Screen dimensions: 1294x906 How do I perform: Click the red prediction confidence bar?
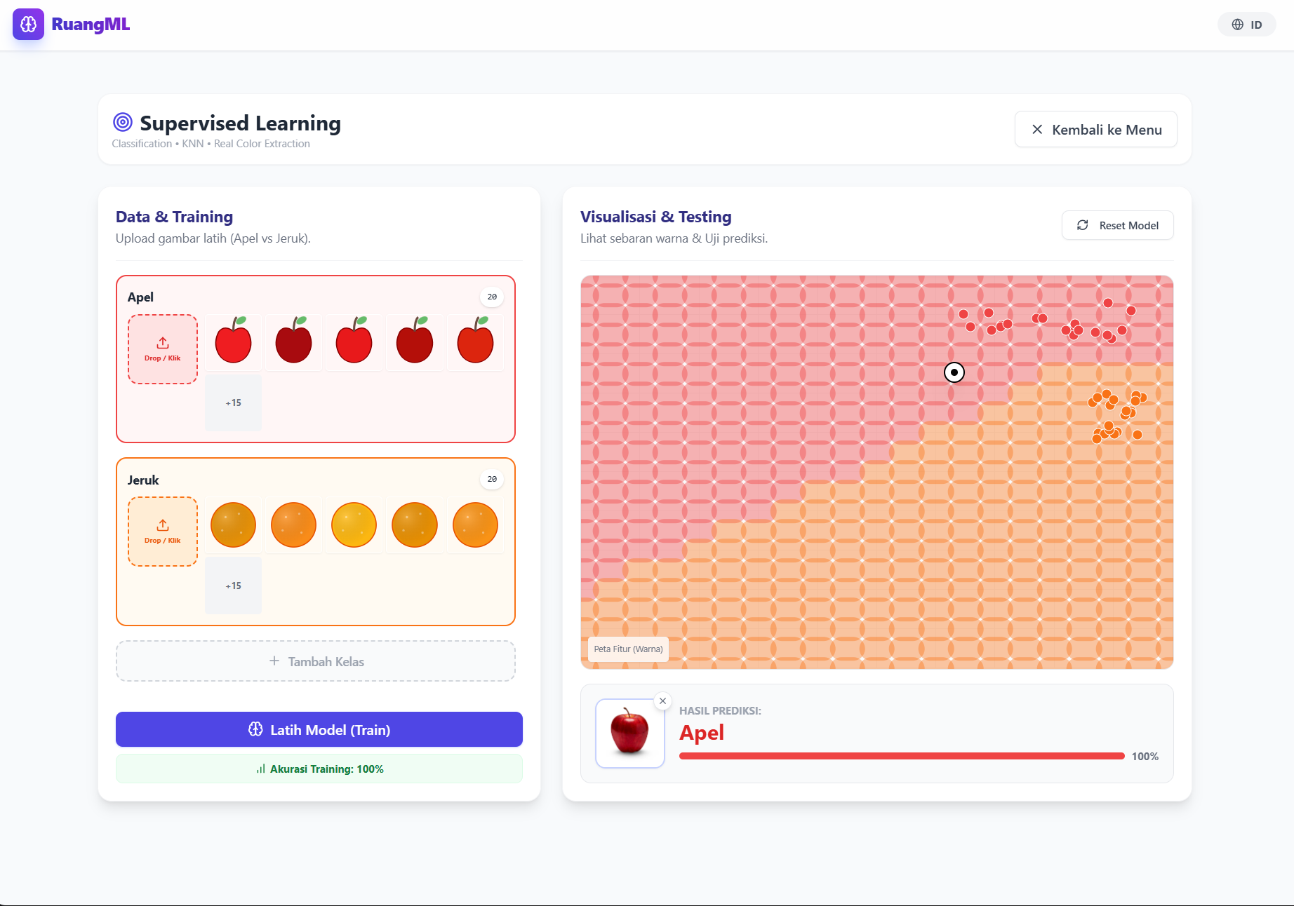[x=902, y=756]
